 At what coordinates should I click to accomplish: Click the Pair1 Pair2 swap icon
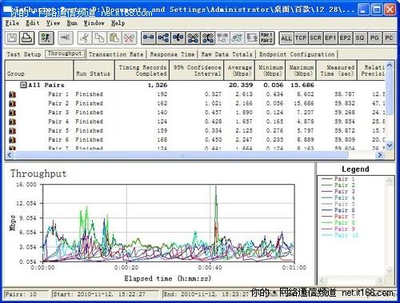[x=266, y=38]
